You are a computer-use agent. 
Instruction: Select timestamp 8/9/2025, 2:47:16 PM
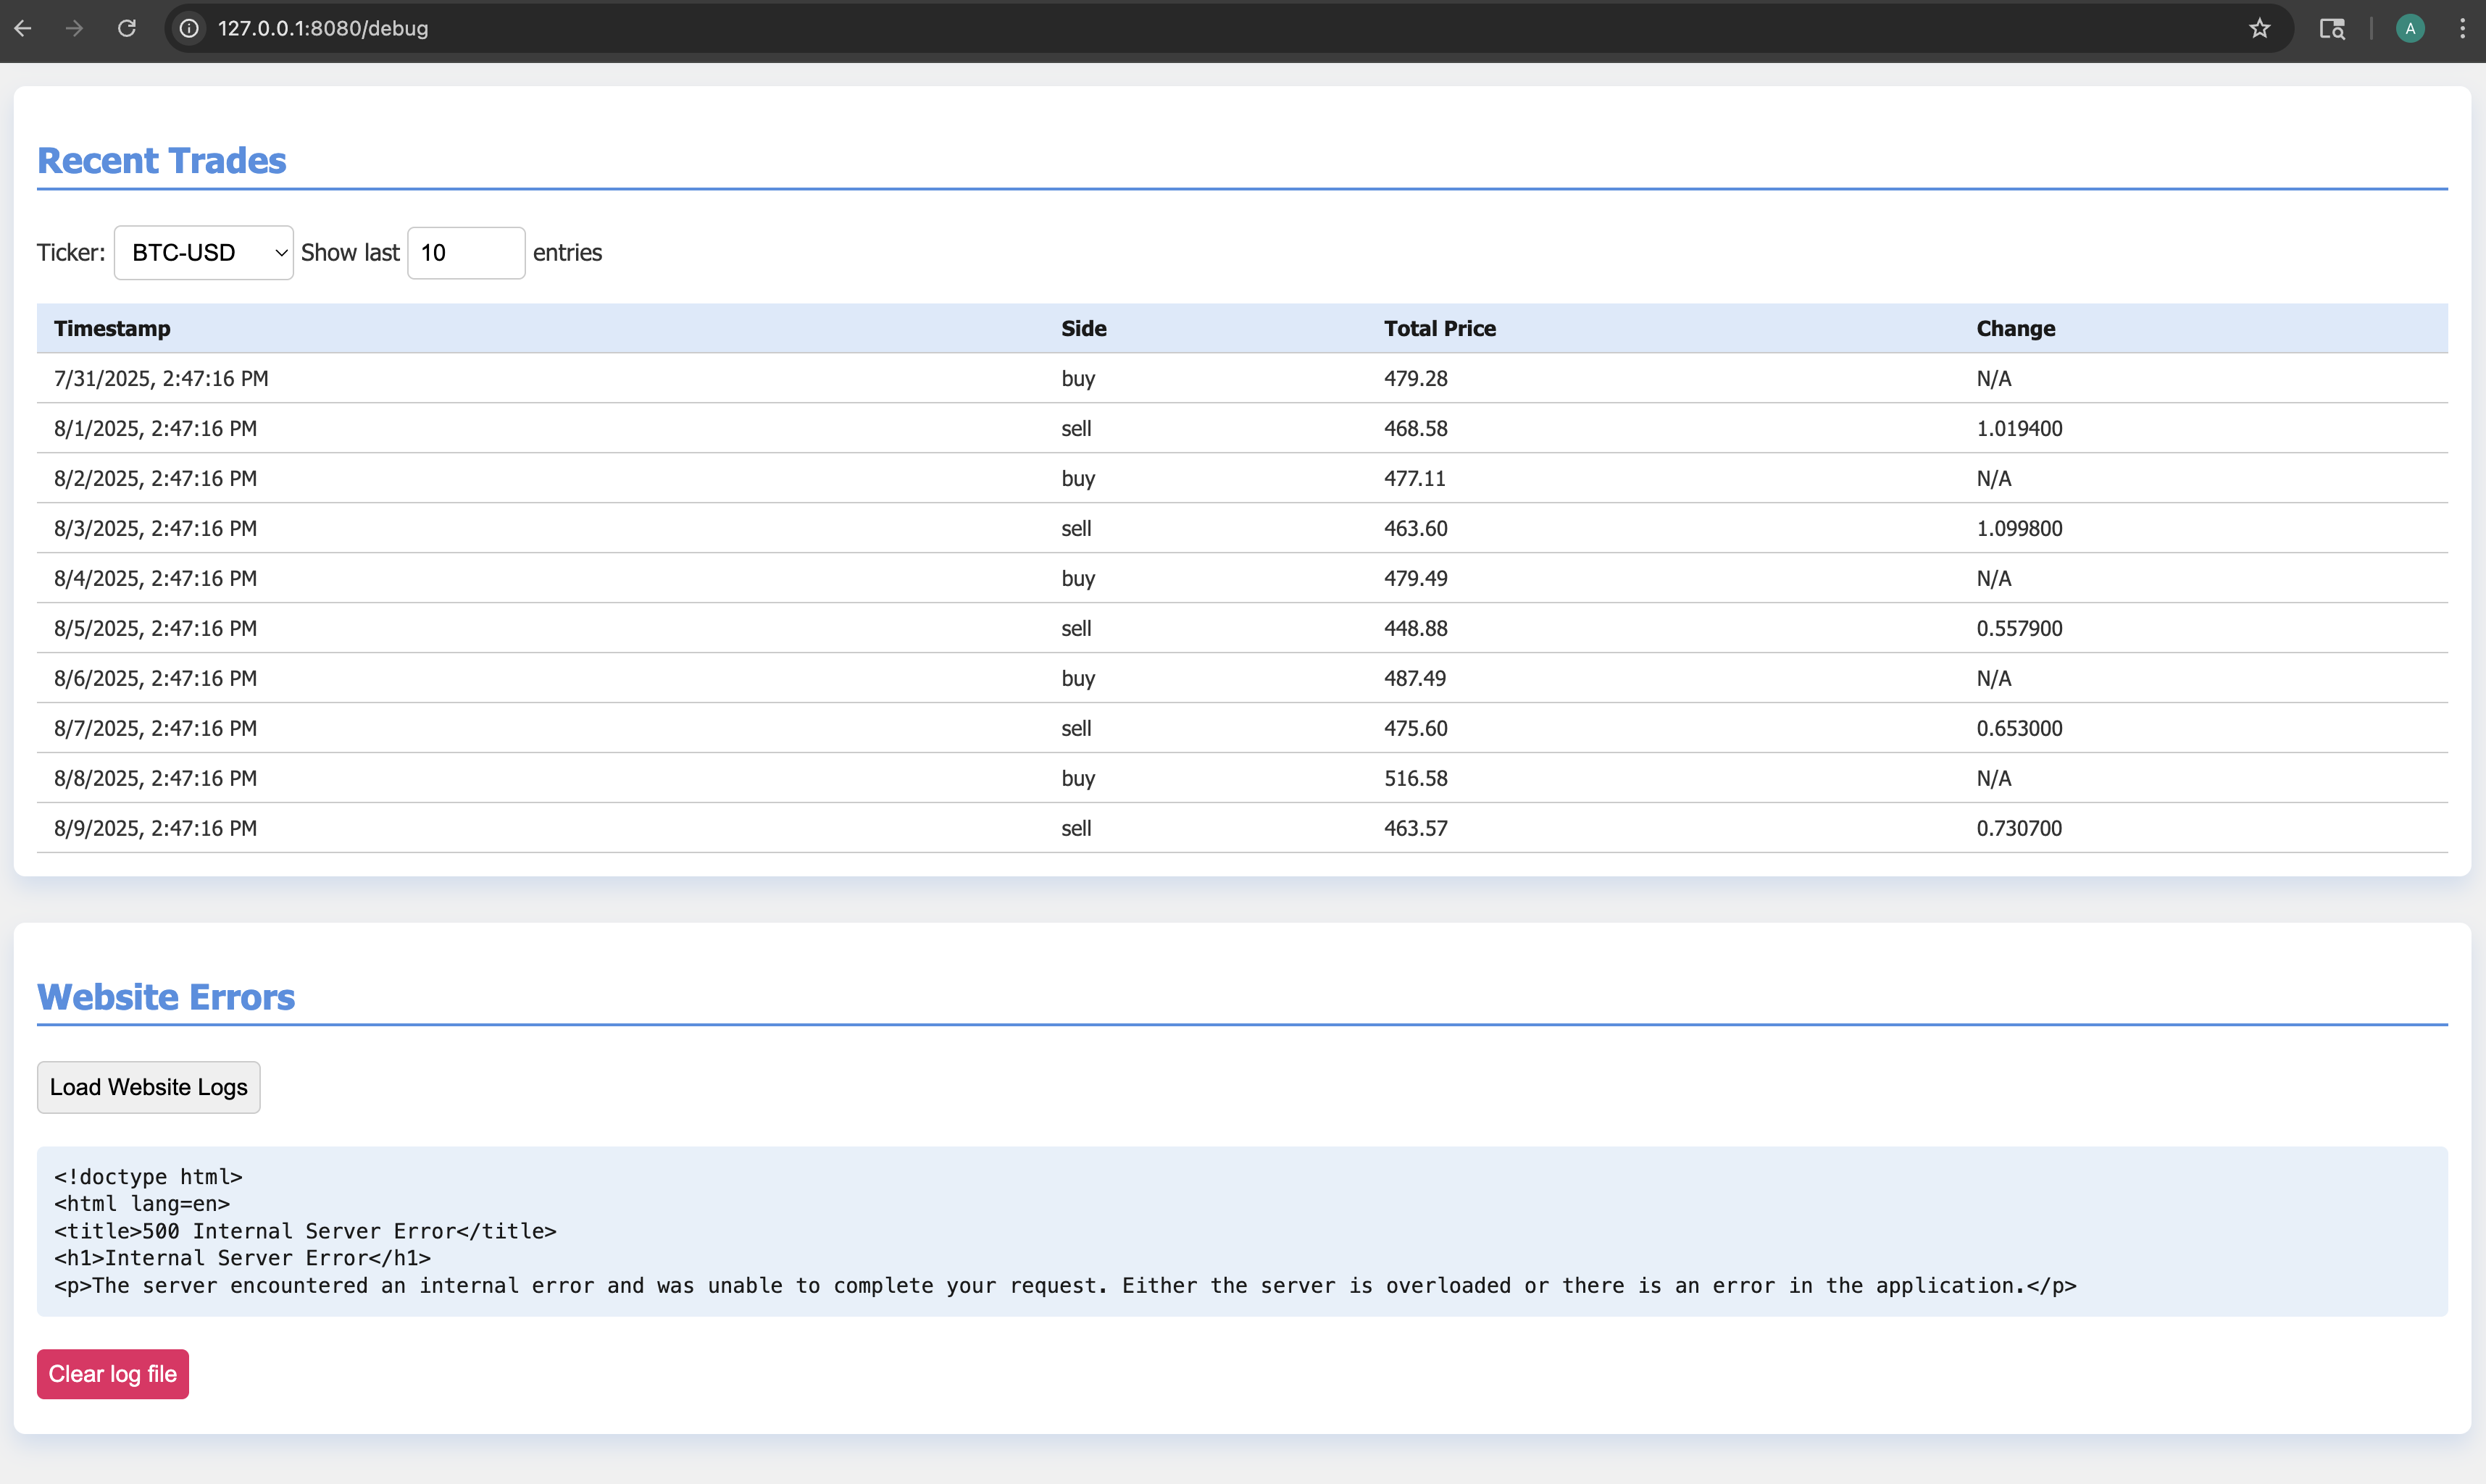click(155, 828)
